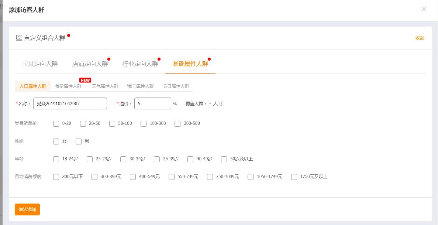The image size is (438, 225).
Task: Switch to the 淘宝属性人群 sub-tab
Action: tap(140, 85)
